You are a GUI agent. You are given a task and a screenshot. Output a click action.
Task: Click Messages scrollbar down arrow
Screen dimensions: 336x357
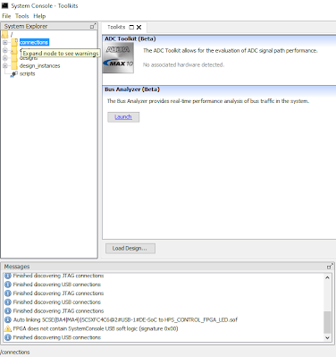(327, 338)
